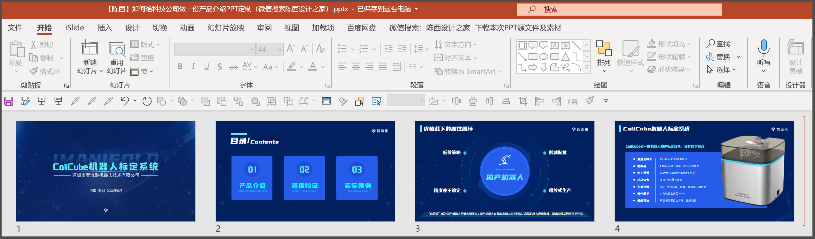Image resolution: width=815 pixels, height=239 pixels.
Task: Switch to the iSlide tab
Action: click(74, 28)
